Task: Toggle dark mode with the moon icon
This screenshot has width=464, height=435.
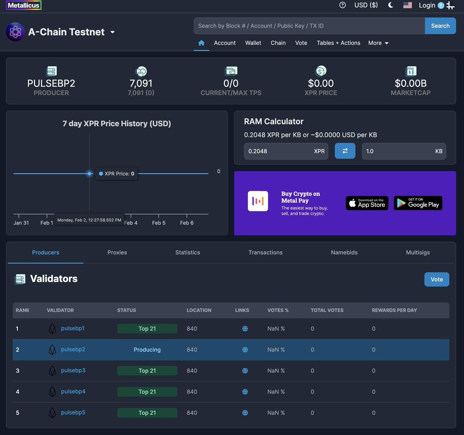Action: pyautogui.click(x=390, y=5)
